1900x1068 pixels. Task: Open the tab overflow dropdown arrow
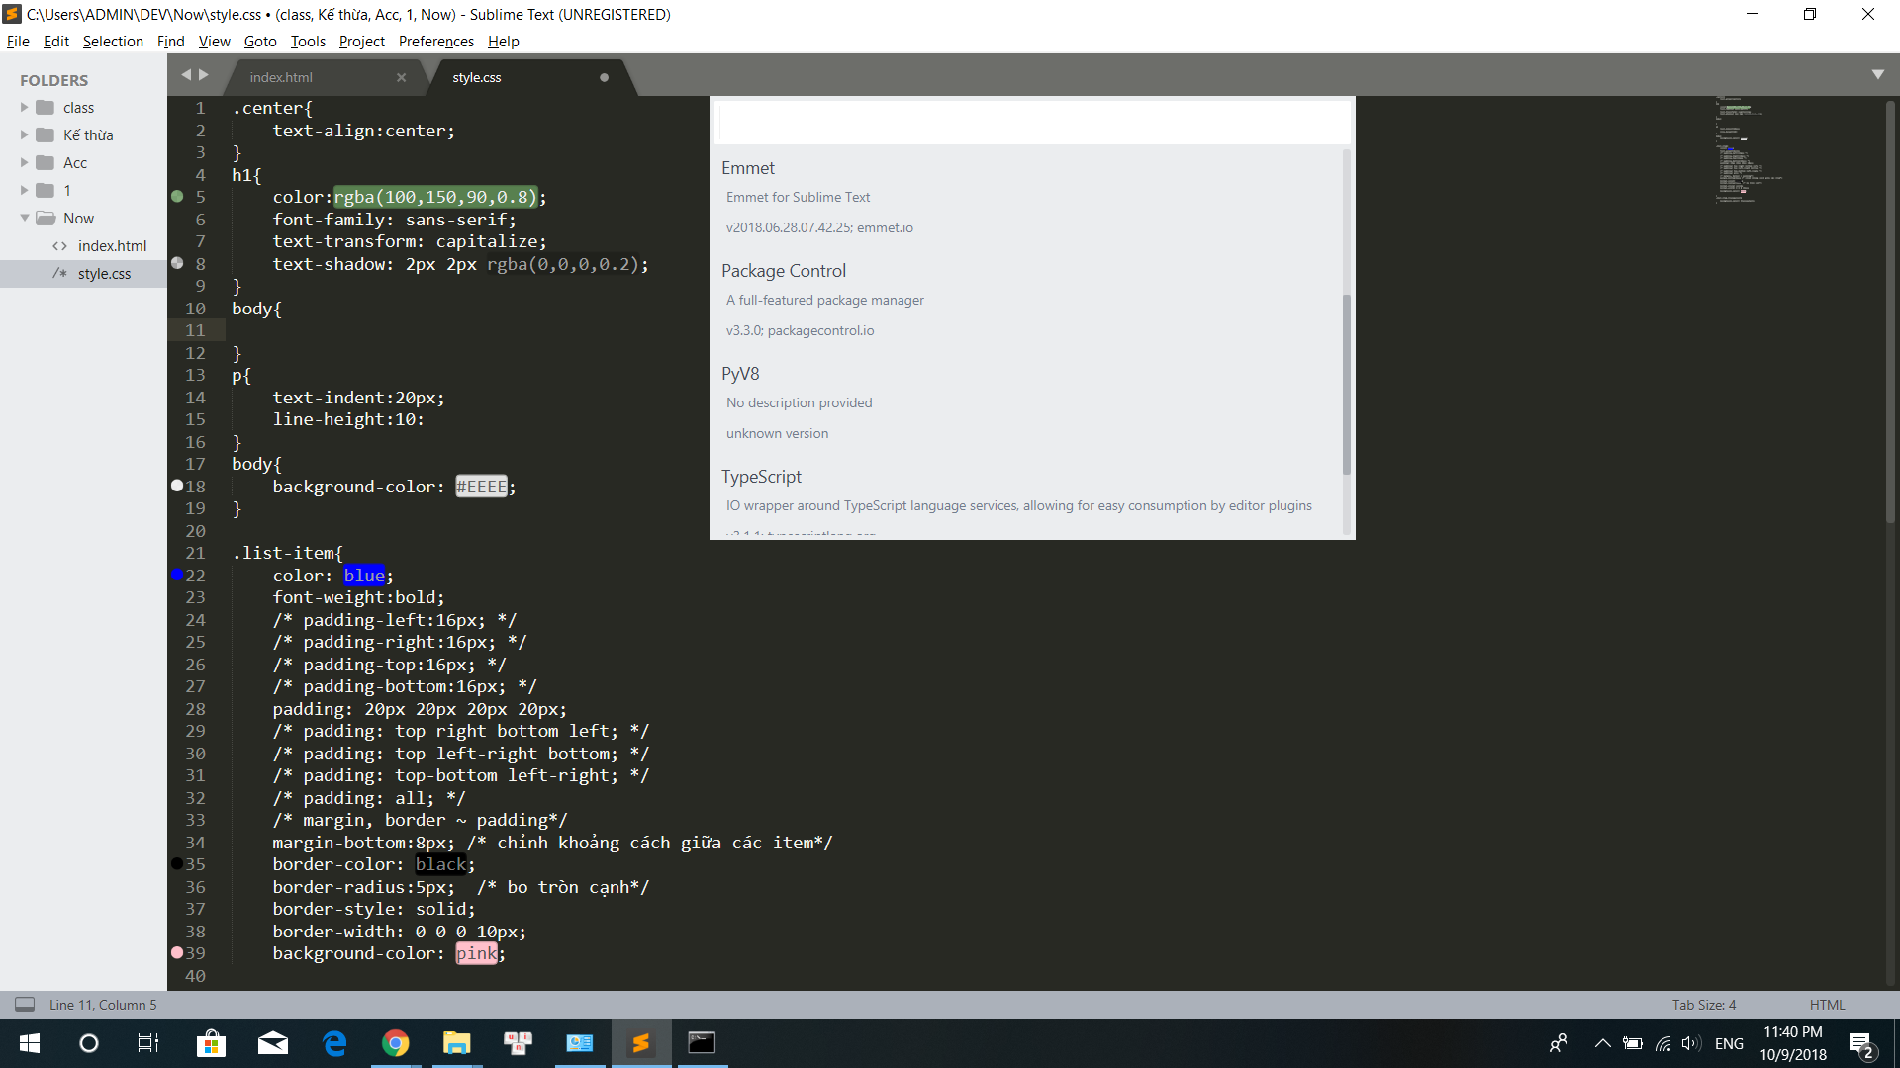tap(1878, 74)
